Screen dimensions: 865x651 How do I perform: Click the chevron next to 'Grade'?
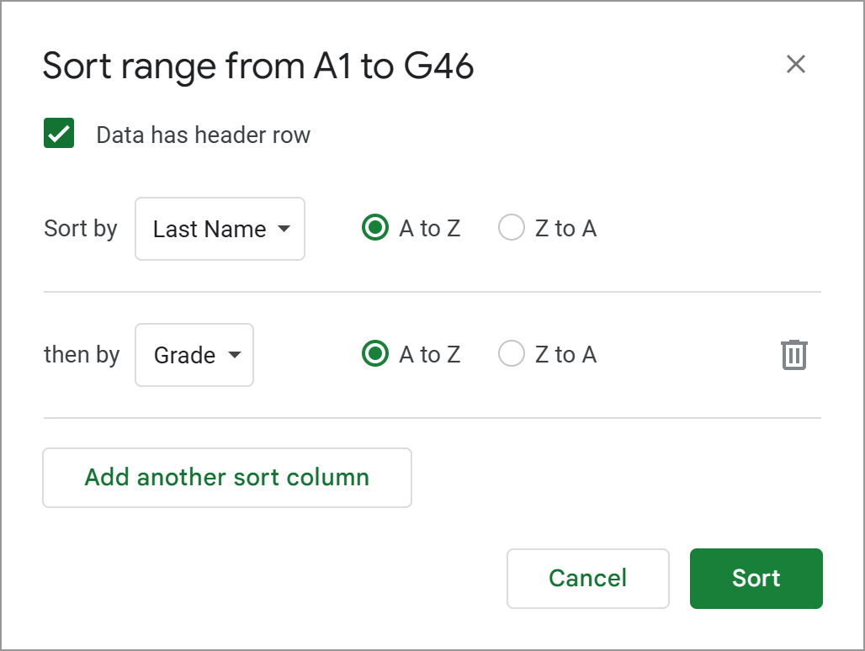(235, 355)
